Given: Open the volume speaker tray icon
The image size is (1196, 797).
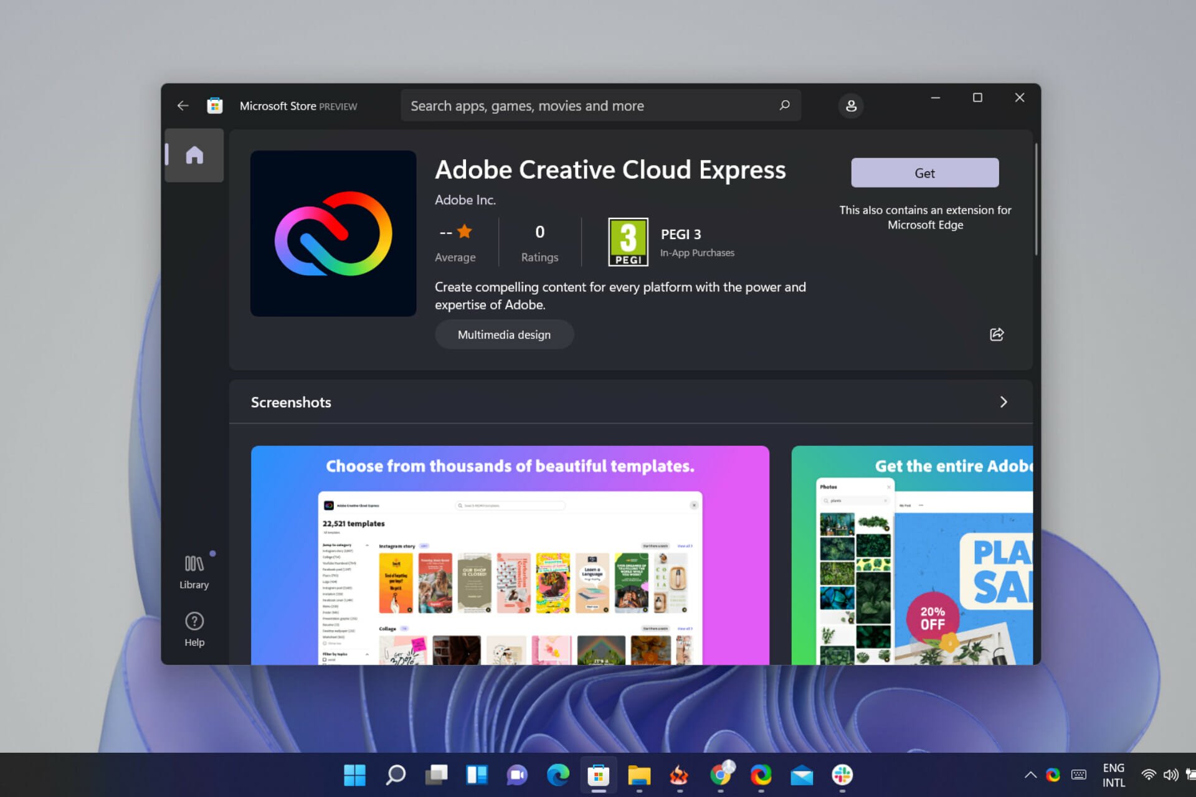Looking at the screenshot, I should coord(1170,775).
